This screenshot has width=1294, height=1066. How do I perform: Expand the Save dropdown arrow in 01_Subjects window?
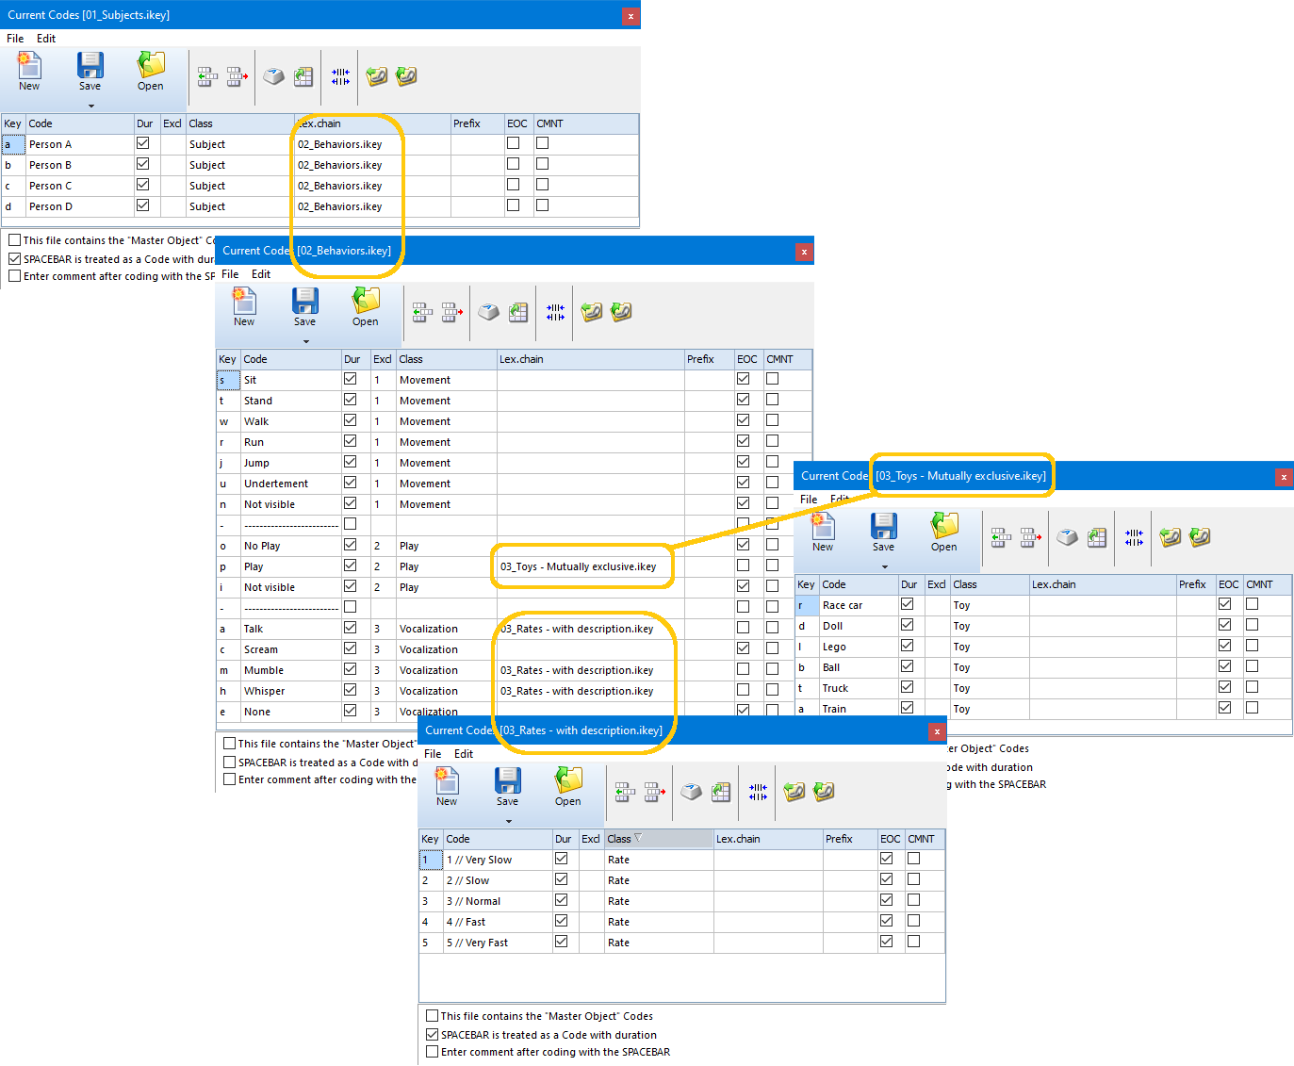90,105
